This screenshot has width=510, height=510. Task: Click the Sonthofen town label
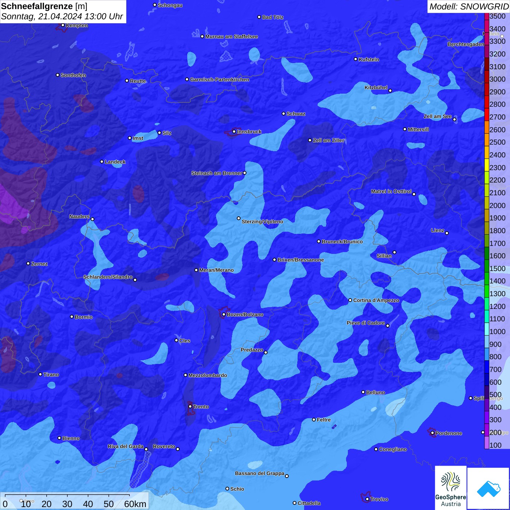click(73, 75)
